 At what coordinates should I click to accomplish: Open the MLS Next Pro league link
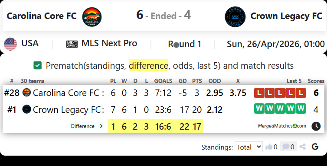[x=109, y=43]
